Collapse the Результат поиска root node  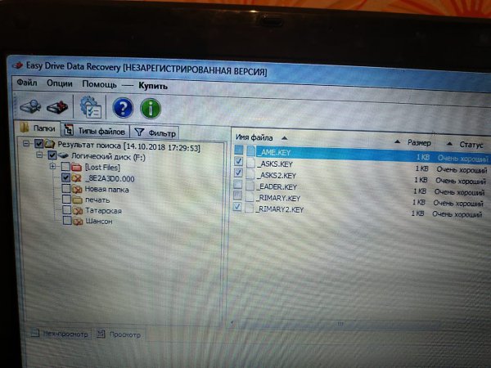click(x=26, y=144)
